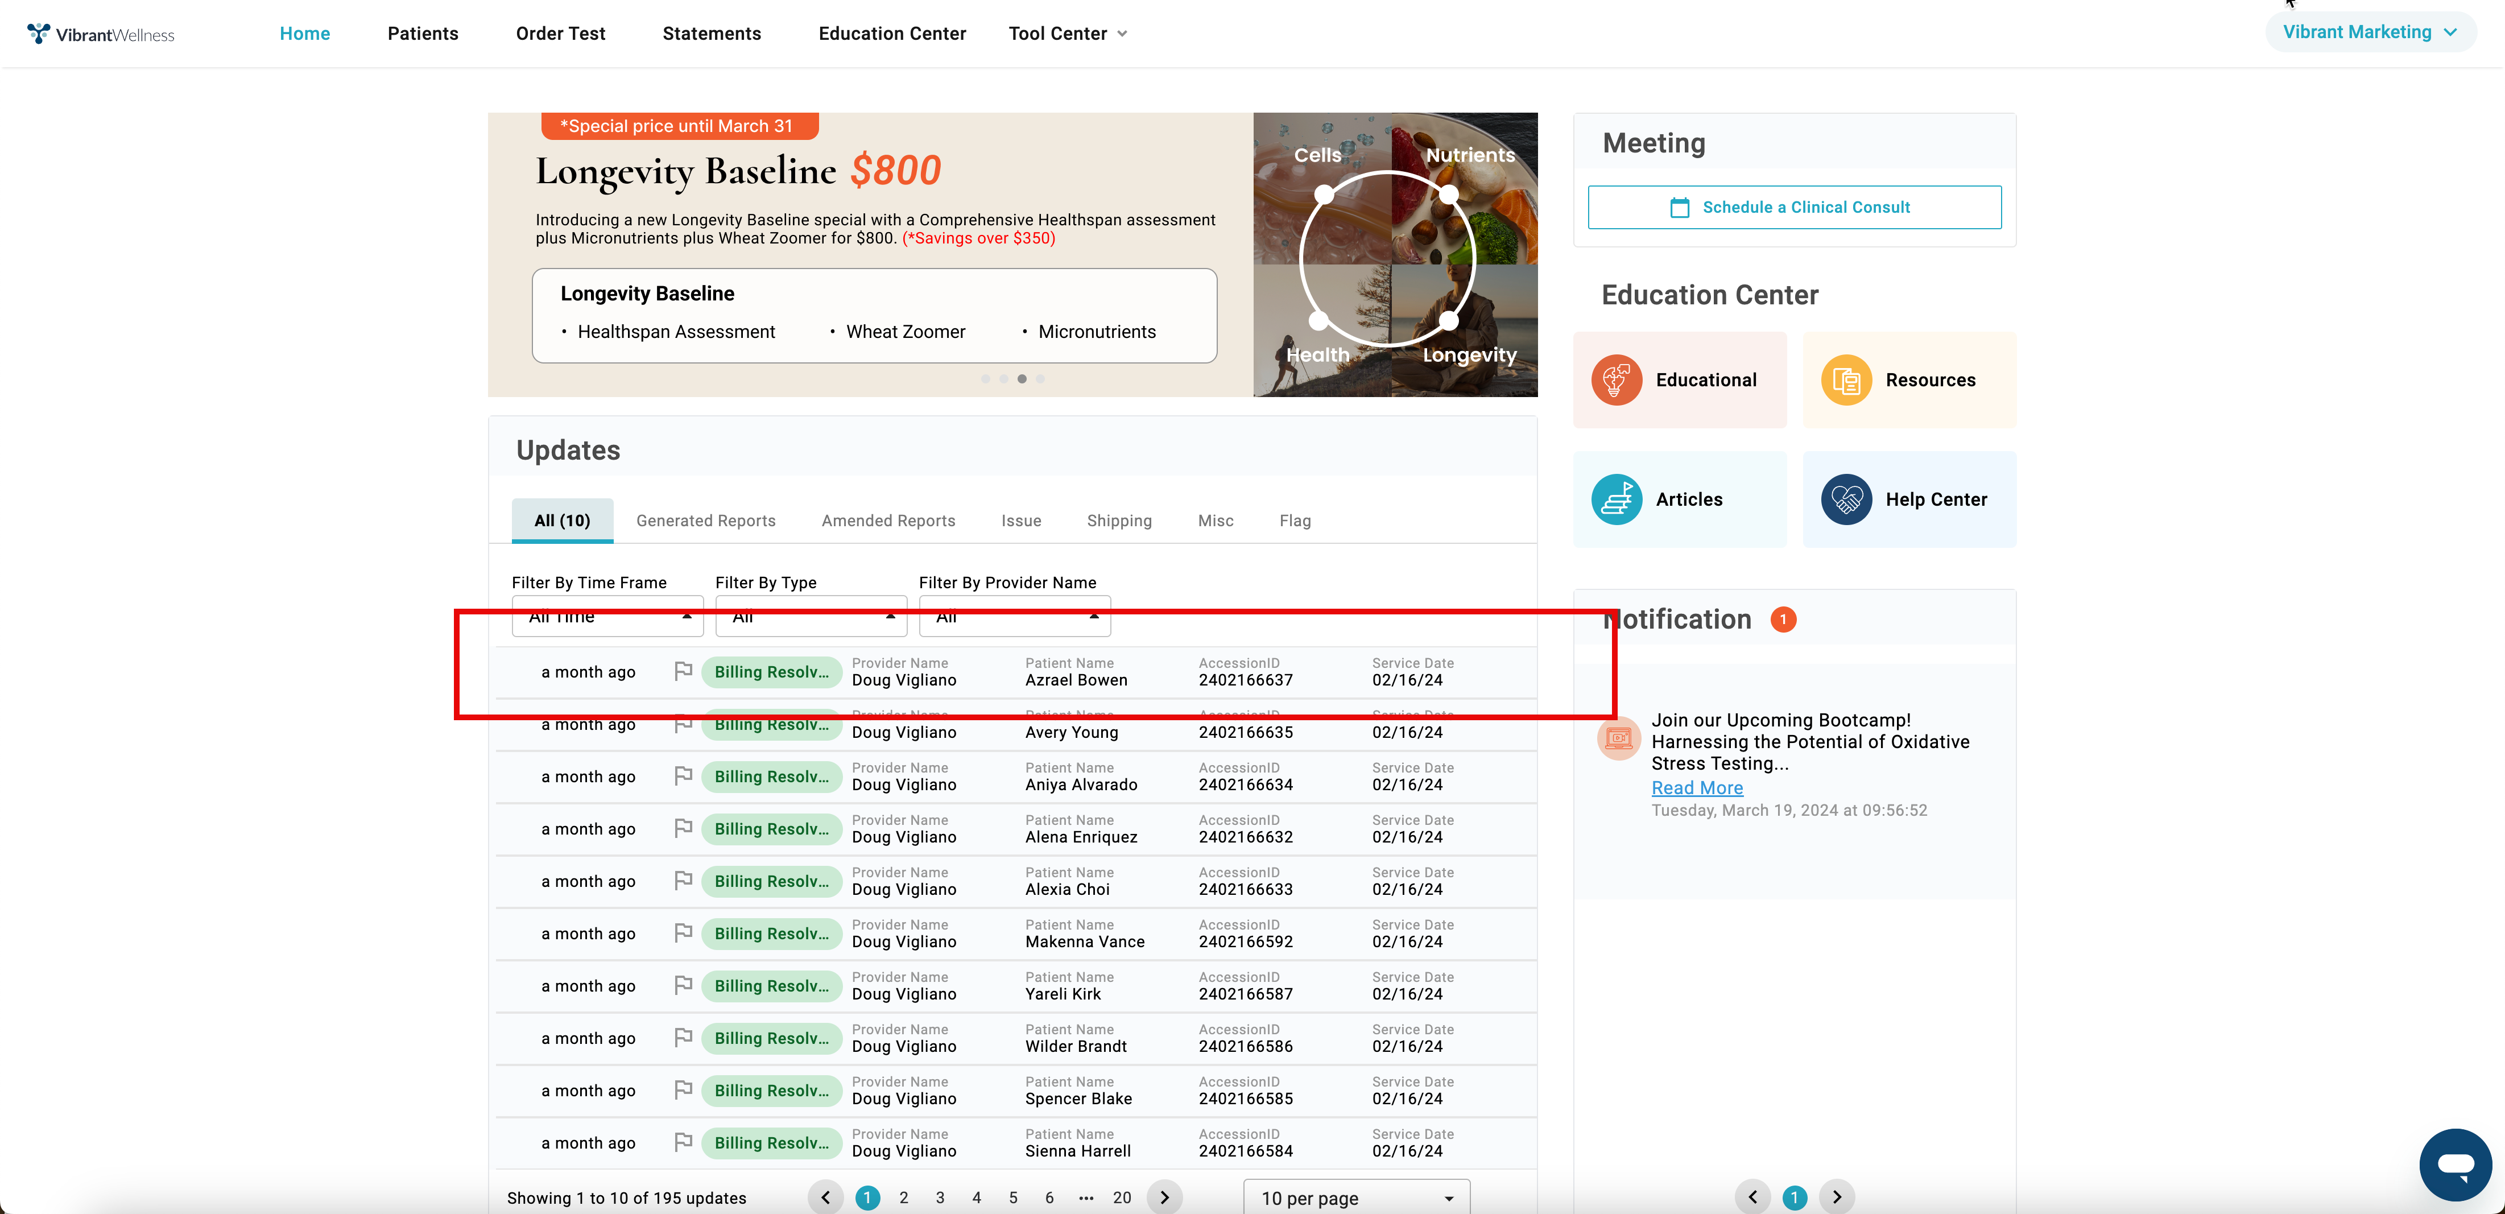2505x1214 pixels.
Task: Open the Articles icon tile
Action: coord(1616,499)
